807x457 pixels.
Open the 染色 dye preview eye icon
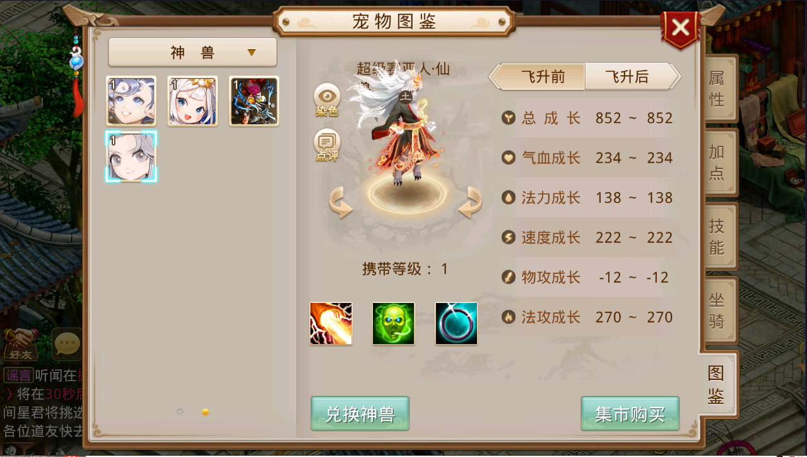coord(327,100)
